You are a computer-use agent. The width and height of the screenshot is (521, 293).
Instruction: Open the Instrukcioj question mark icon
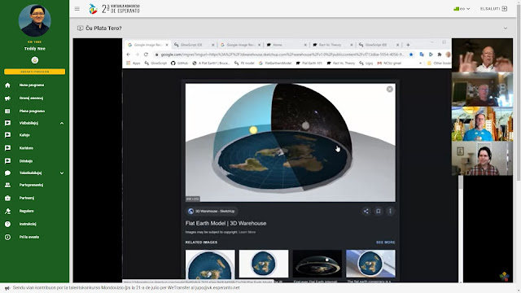pos(7,225)
